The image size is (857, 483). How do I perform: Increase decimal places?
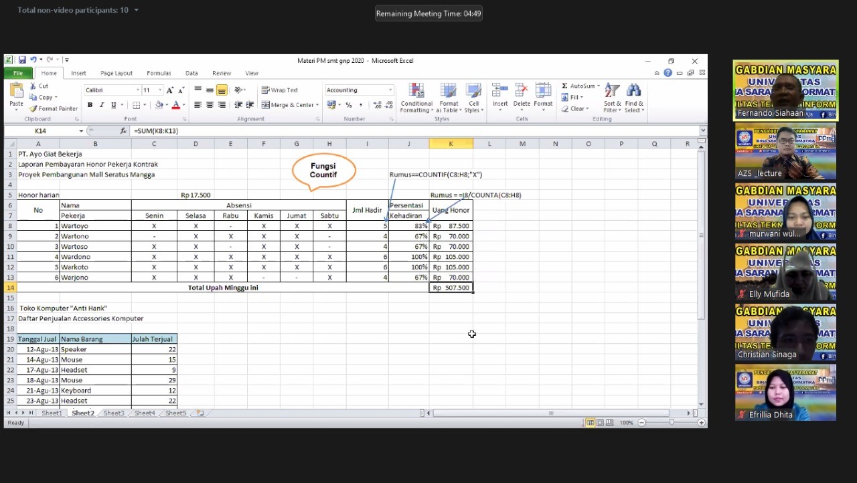click(377, 105)
